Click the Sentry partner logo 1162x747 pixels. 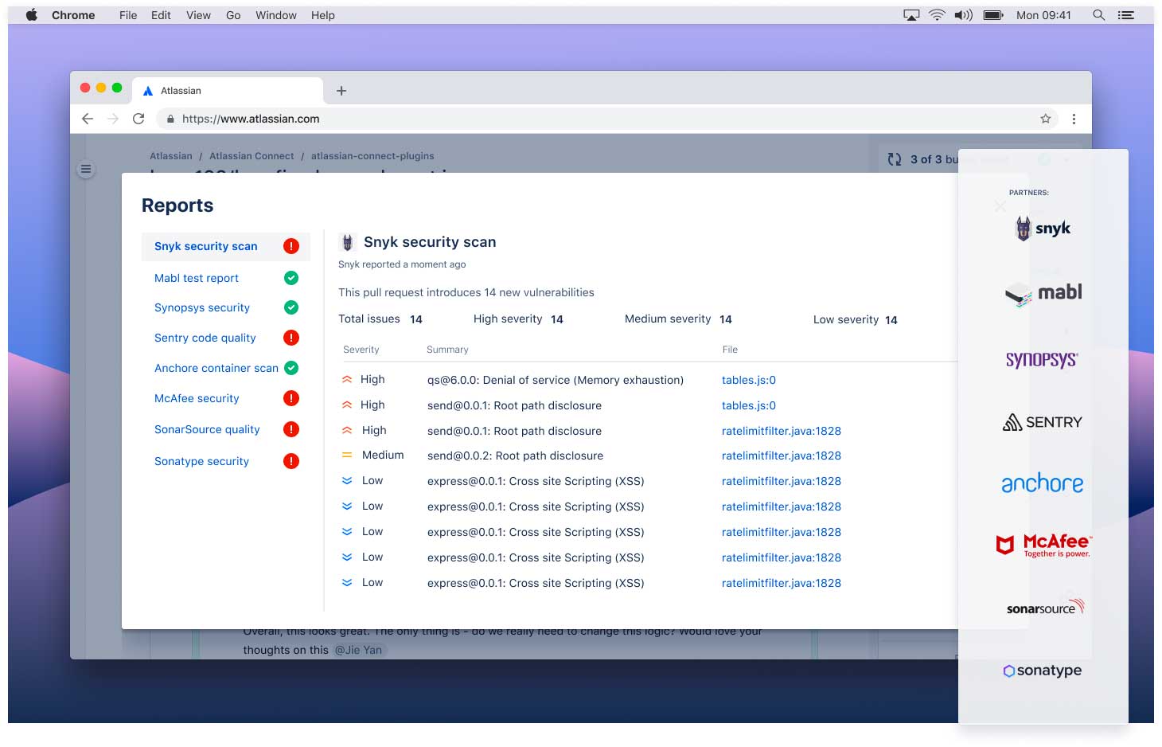coord(1043,422)
